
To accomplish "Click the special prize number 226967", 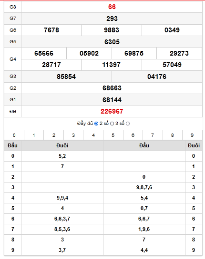I will [112, 112].
